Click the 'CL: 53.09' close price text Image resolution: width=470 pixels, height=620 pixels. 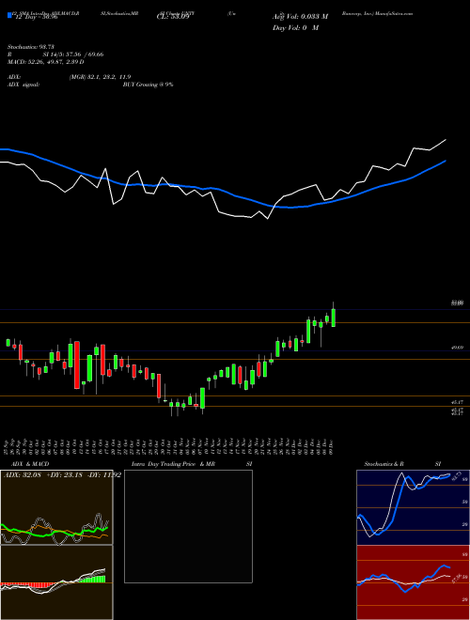(x=172, y=17)
